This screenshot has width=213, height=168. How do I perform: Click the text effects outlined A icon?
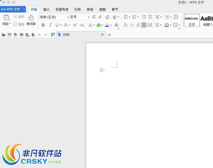90,25
